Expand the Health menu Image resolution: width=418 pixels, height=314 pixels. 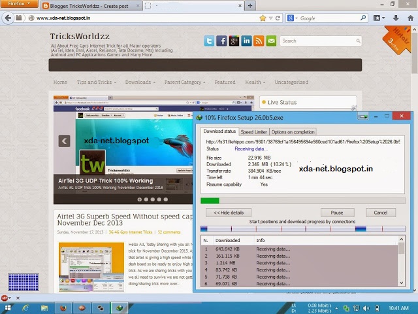(255, 82)
